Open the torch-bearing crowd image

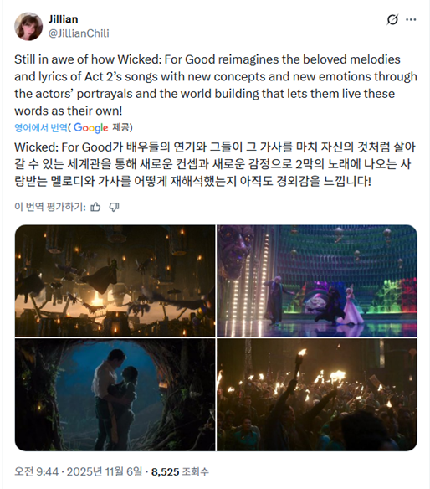tap(317, 394)
